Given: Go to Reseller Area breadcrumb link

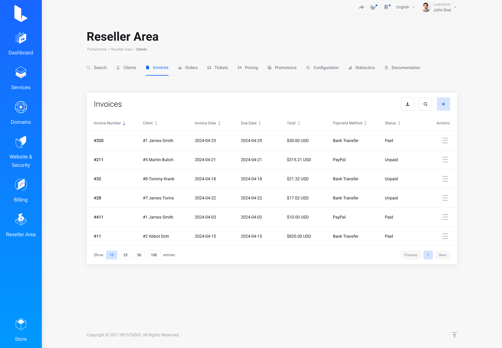Looking at the screenshot, I should point(121,49).
